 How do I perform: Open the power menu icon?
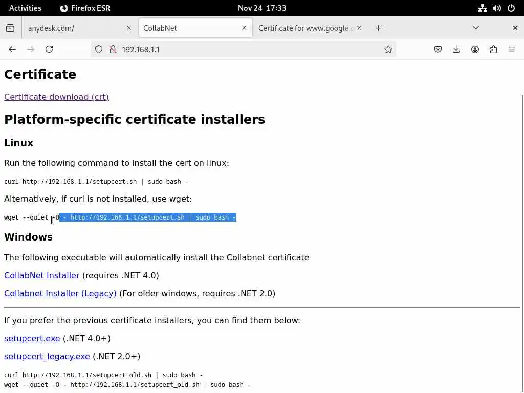tap(511, 8)
